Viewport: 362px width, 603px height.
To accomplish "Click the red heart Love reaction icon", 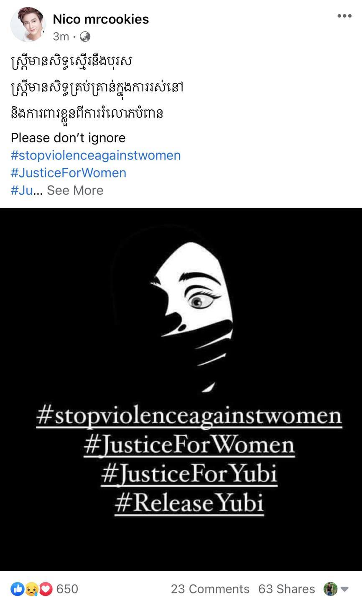I will click(x=46, y=589).
